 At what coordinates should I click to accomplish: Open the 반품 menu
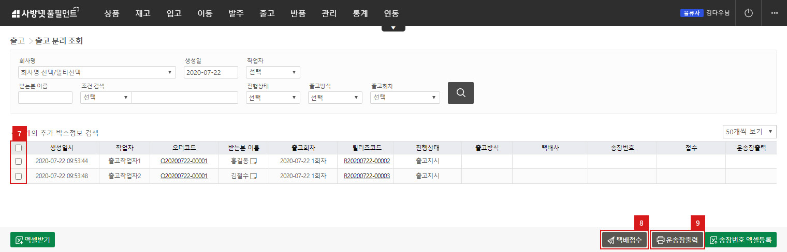(298, 13)
